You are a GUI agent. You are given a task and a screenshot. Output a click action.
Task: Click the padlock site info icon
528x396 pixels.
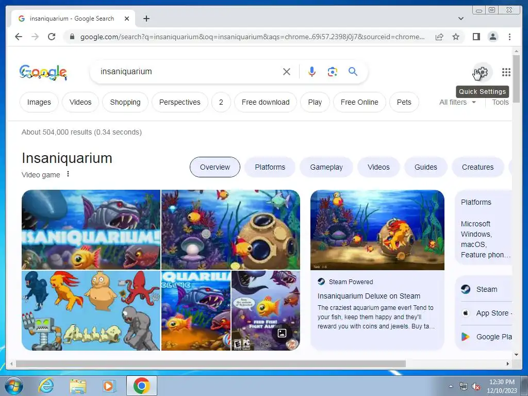coord(72,37)
